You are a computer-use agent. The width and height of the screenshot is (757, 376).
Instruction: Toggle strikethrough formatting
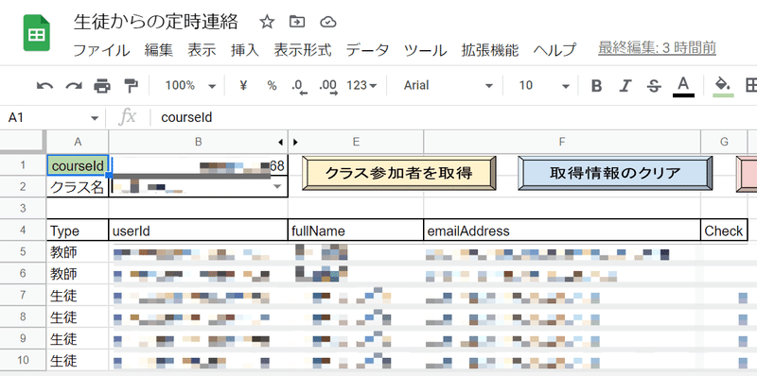[x=654, y=86]
